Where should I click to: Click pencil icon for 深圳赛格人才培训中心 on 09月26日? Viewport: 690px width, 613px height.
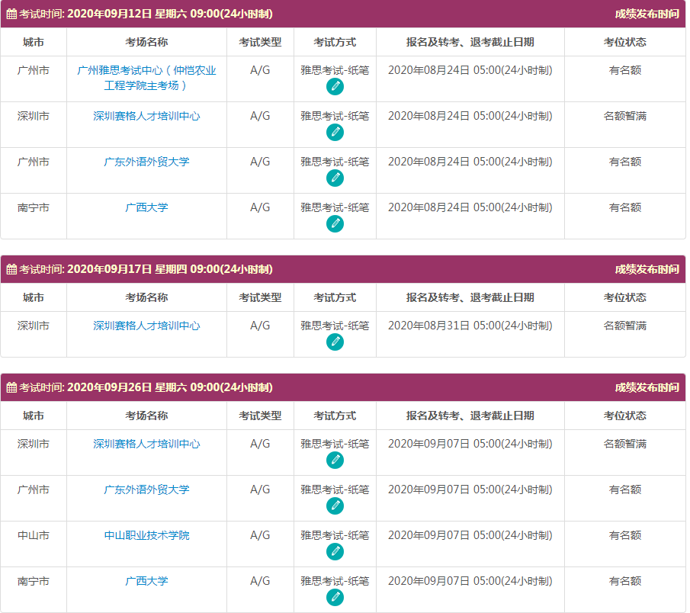[x=335, y=461]
